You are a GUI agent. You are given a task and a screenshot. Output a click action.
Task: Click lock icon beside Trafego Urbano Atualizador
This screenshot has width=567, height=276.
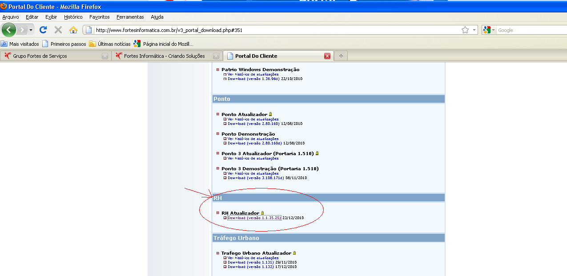294,253
